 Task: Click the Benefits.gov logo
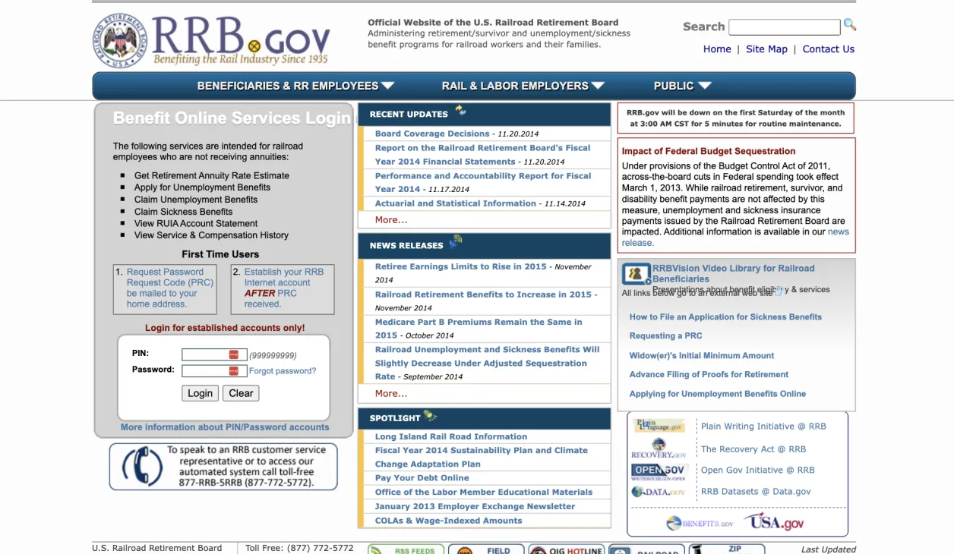[700, 523]
